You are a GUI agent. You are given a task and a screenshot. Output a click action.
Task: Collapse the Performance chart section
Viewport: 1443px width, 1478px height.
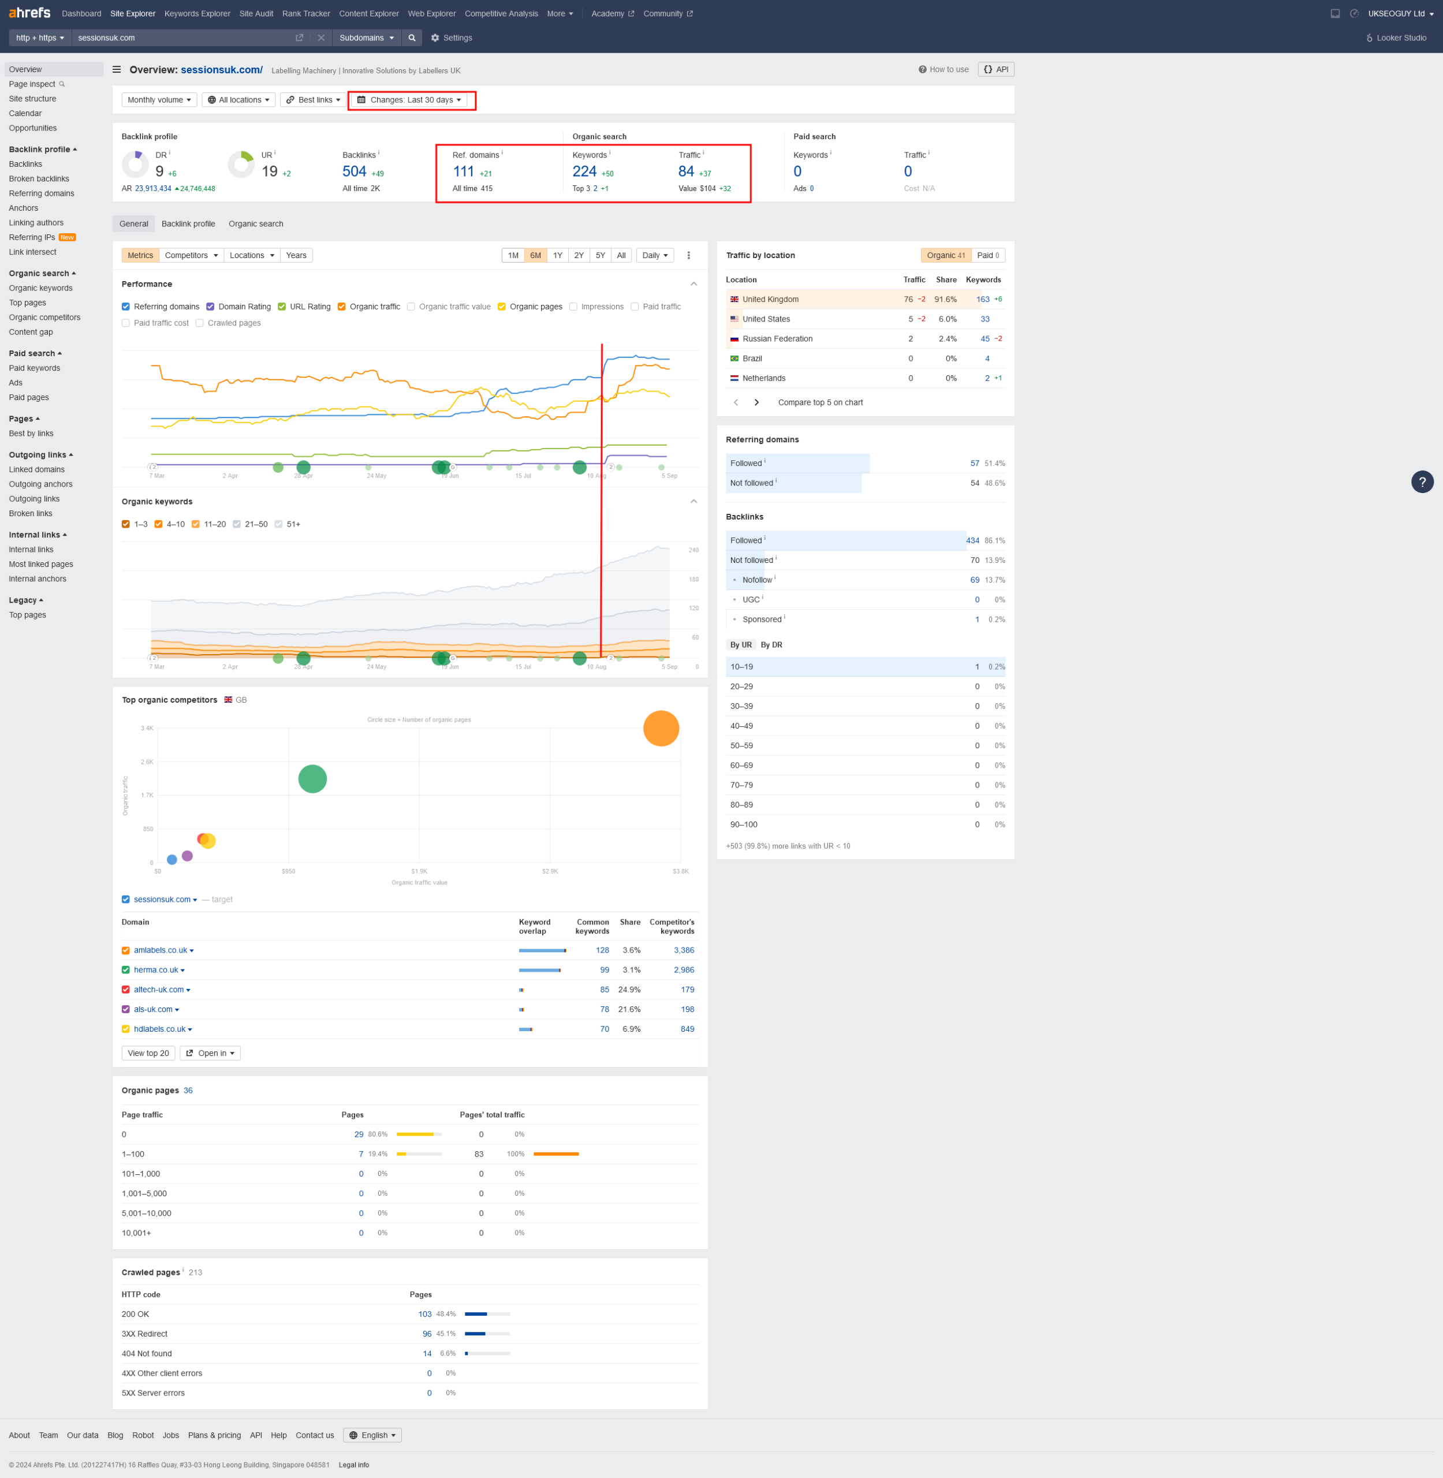coord(693,284)
